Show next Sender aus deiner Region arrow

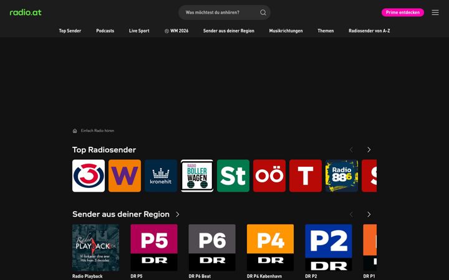pyautogui.click(x=369, y=214)
